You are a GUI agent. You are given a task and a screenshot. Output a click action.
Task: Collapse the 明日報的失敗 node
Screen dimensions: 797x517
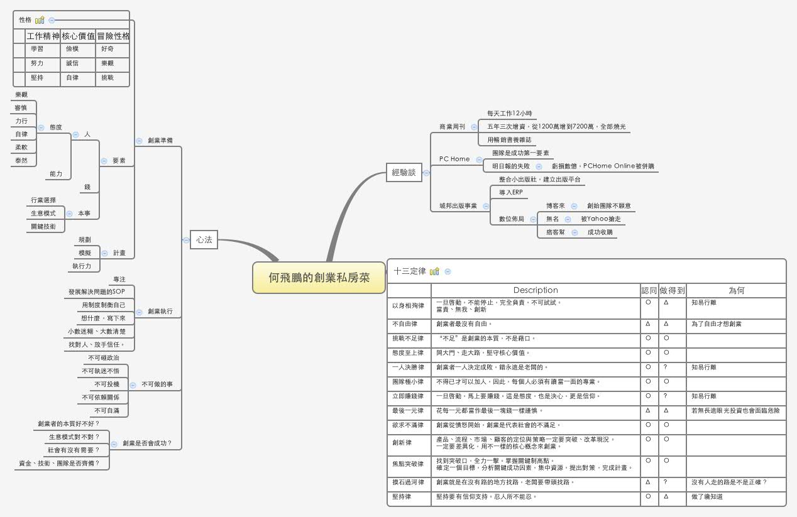tap(539, 166)
